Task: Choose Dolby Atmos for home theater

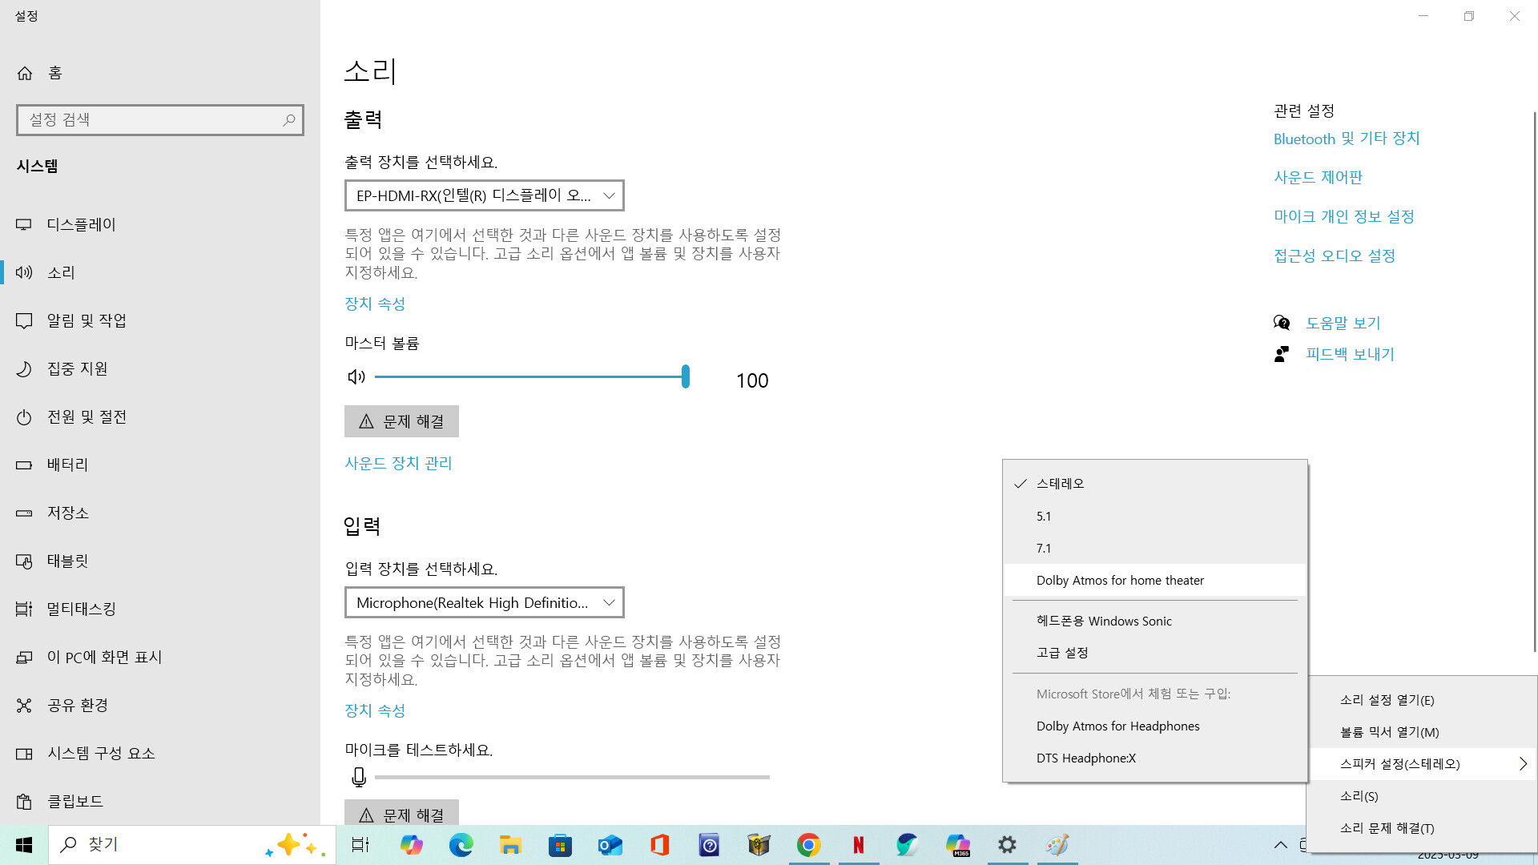Action: [x=1120, y=581]
